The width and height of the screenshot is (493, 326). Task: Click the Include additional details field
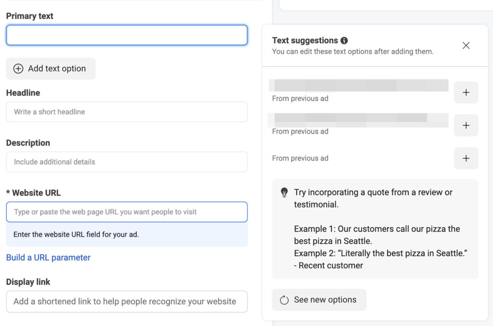point(127,162)
